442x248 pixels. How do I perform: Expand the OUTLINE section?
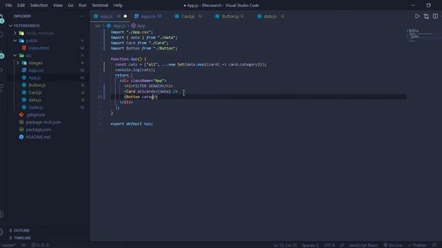(x=21, y=231)
